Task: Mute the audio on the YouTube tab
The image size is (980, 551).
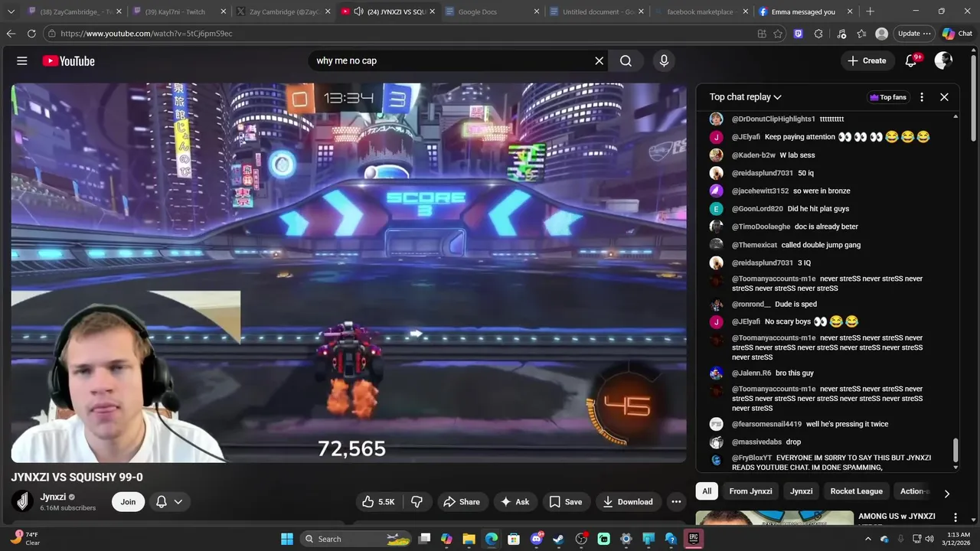Action: [358, 11]
